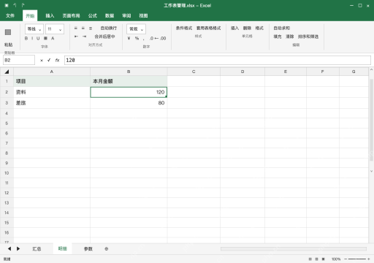Screen dimensions: 374x263
Task: Apply percent style format
Action: [137, 38]
